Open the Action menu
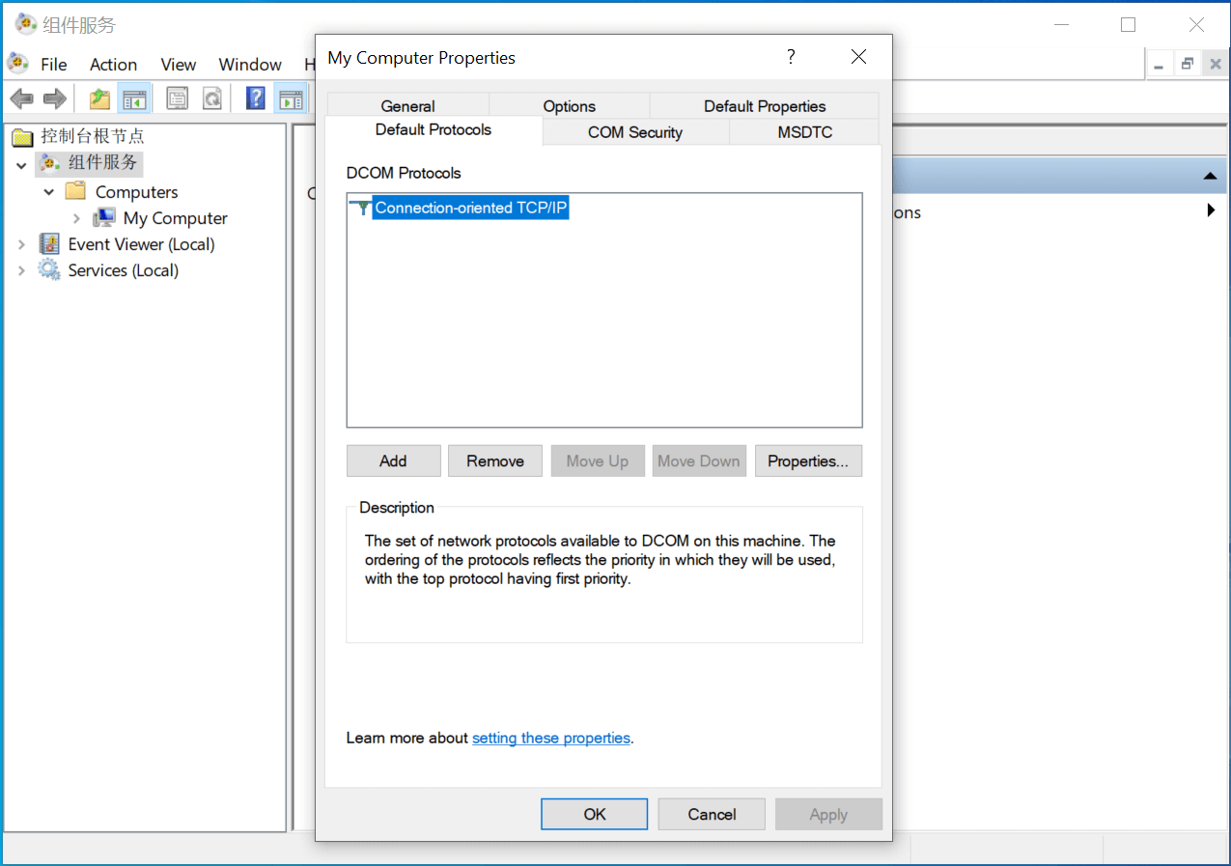 (113, 65)
